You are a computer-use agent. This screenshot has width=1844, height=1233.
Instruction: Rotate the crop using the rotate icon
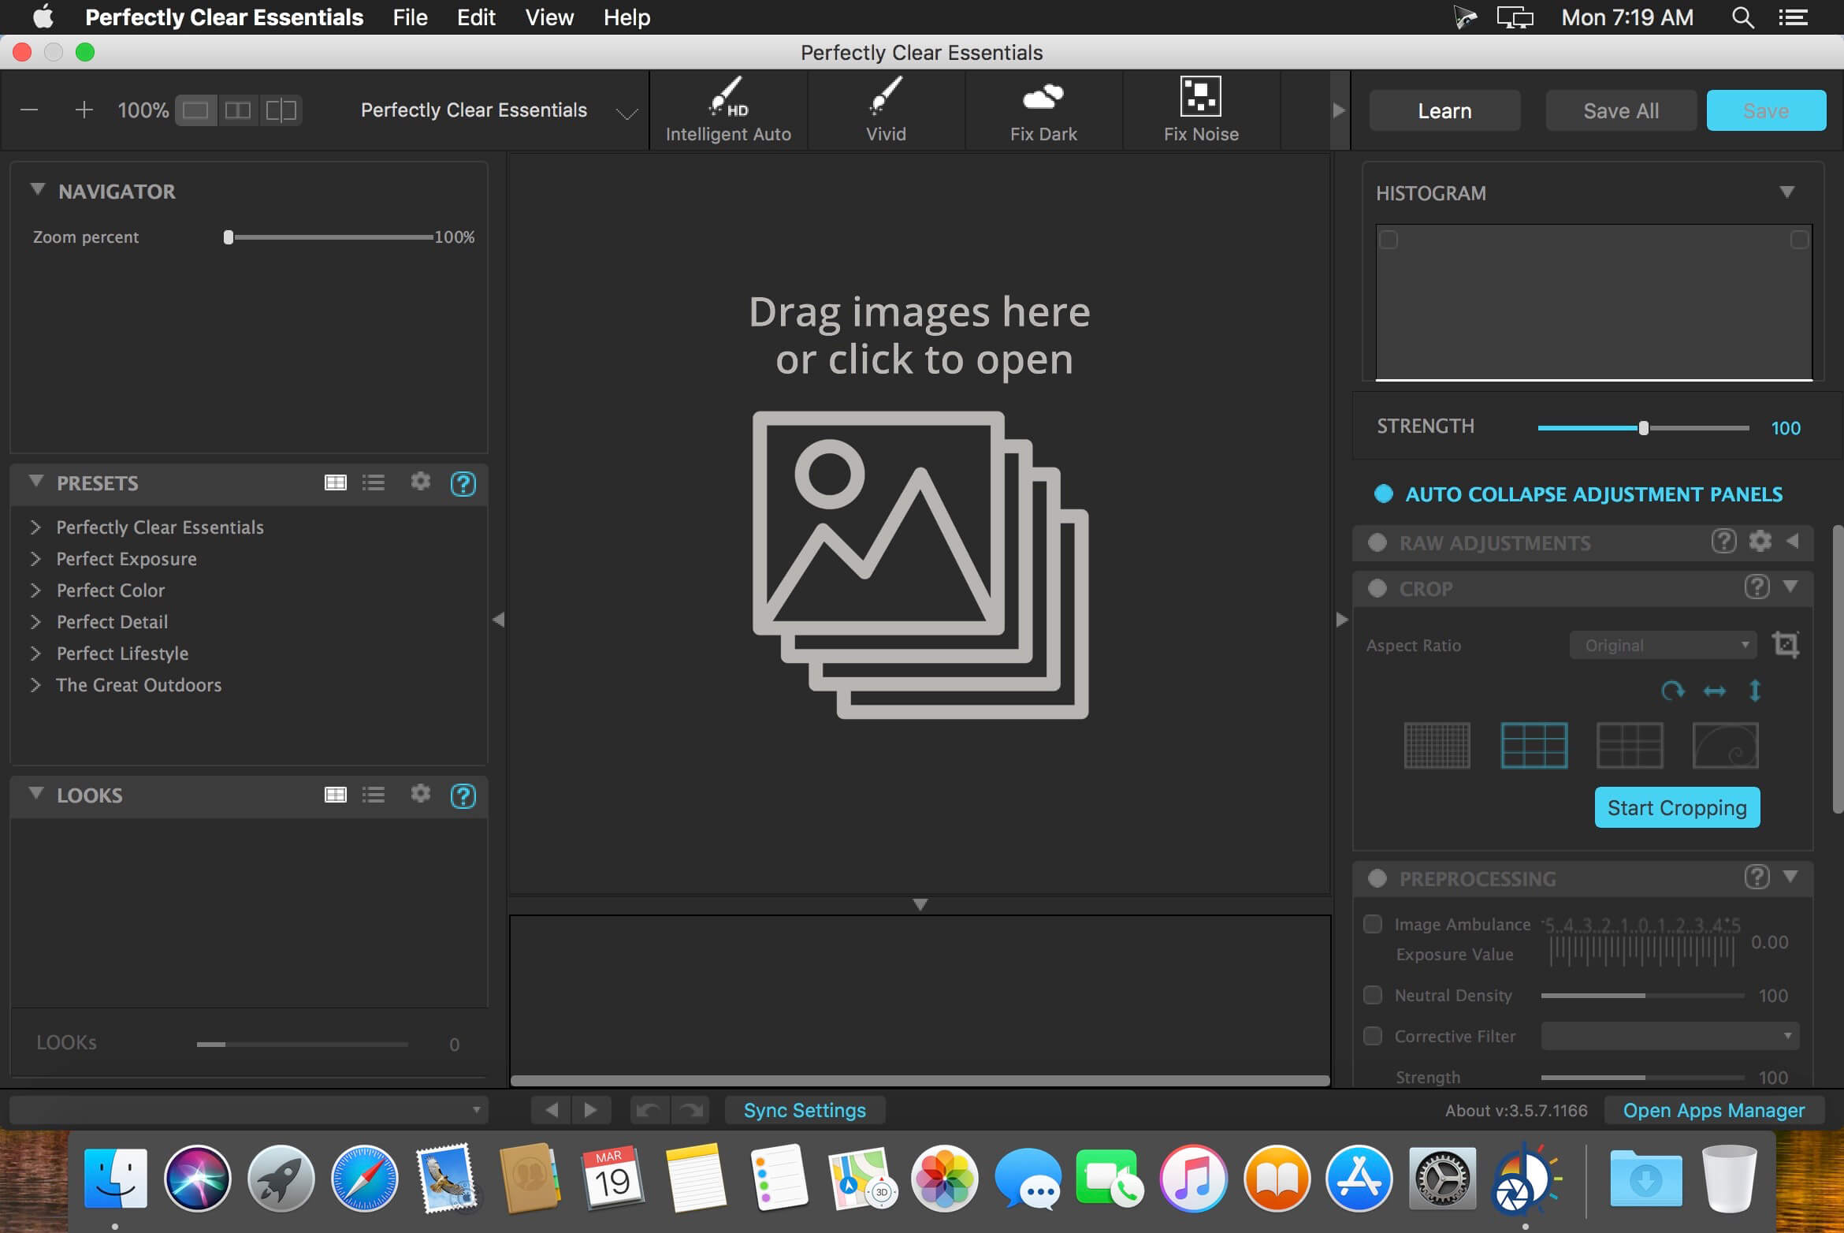[x=1671, y=691]
